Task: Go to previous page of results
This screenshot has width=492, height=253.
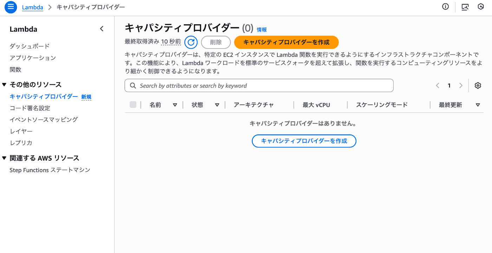Action: [x=438, y=85]
